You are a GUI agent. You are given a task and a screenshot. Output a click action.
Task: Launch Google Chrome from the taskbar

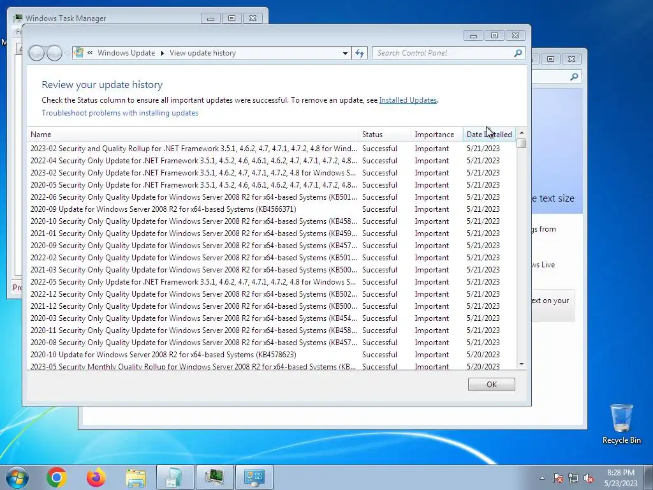57,477
